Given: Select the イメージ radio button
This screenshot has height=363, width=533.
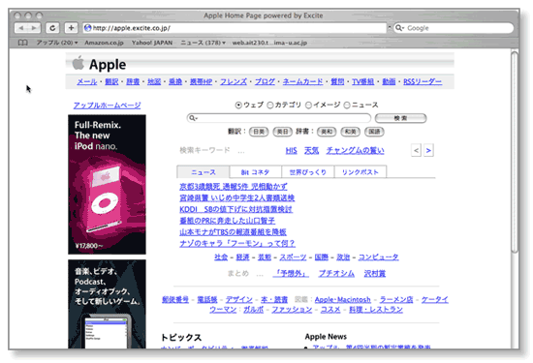Looking at the screenshot, I should pos(308,106).
